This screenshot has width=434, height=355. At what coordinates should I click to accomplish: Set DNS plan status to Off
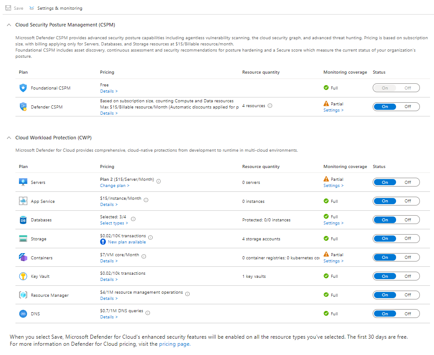coord(408,314)
